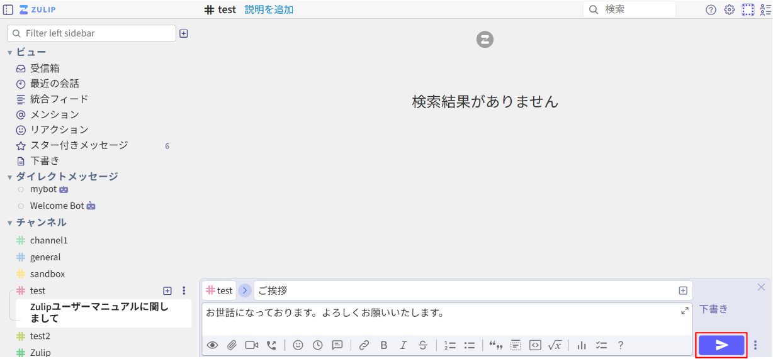Click plus icon beside sidebar filter
The image size is (773, 359).
(x=184, y=33)
